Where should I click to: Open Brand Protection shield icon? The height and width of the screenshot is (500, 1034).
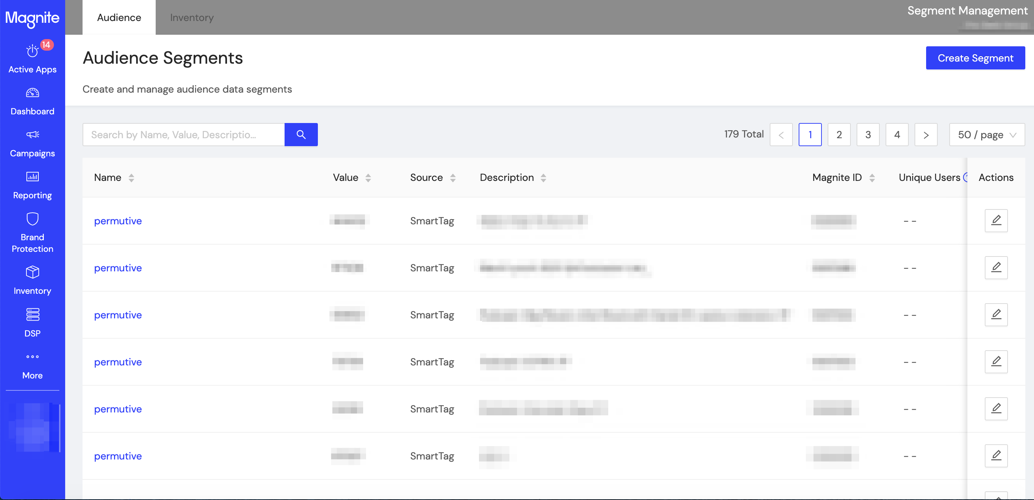coord(32,219)
